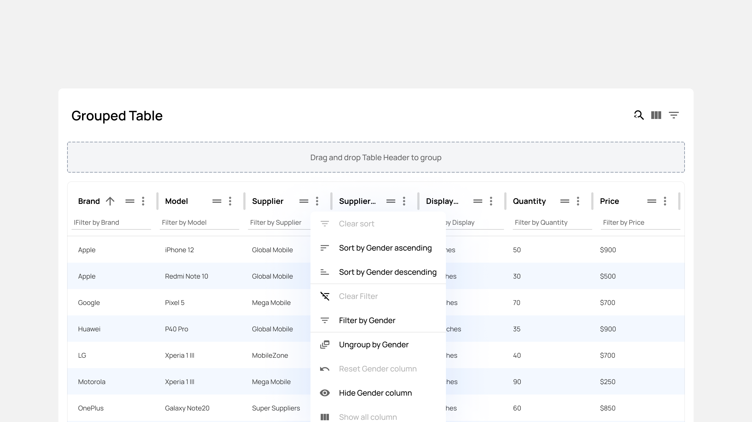Click the drag-and-drop grouping area

click(x=376, y=157)
